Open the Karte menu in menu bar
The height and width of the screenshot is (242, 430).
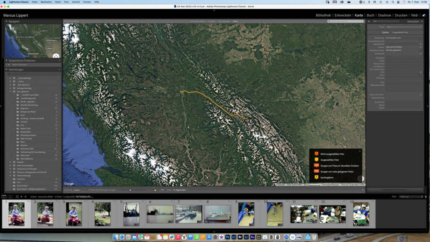tap(58, 2)
